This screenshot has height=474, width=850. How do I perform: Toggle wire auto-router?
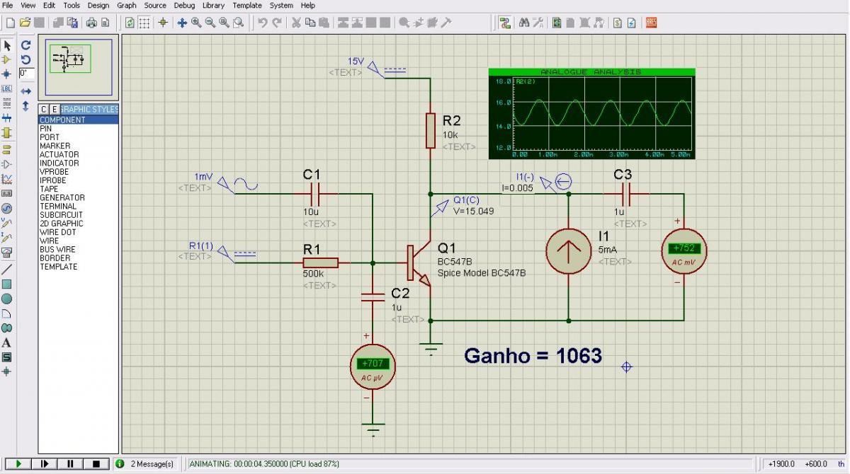coord(504,23)
